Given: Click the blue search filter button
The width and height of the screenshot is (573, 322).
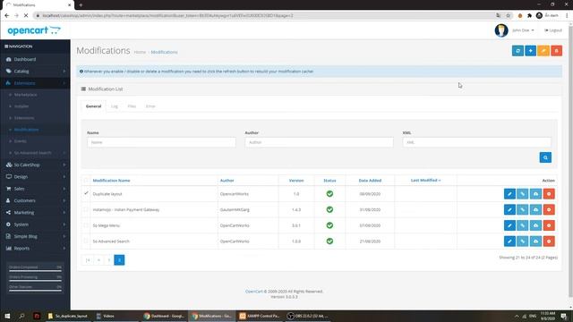Looking at the screenshot, I should 545,157.
